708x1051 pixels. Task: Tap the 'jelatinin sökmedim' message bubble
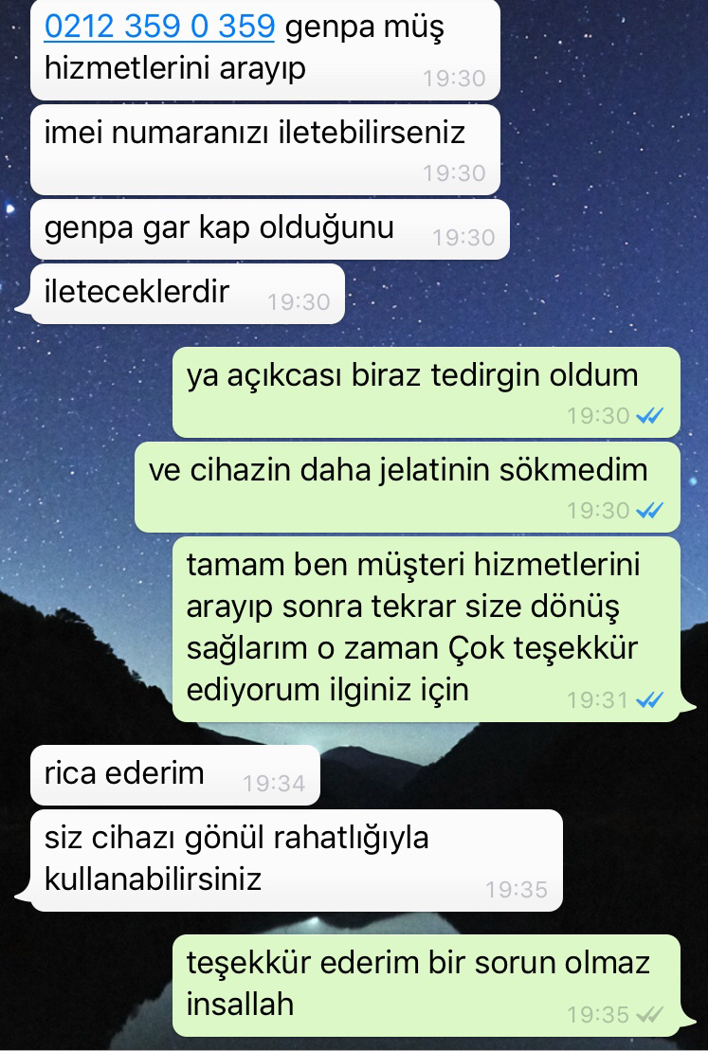point(408,487)
